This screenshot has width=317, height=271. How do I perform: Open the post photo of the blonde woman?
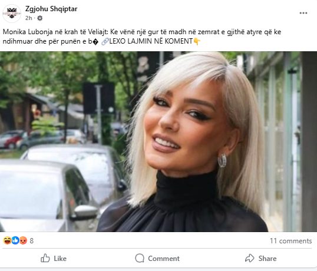click(158, 141)
